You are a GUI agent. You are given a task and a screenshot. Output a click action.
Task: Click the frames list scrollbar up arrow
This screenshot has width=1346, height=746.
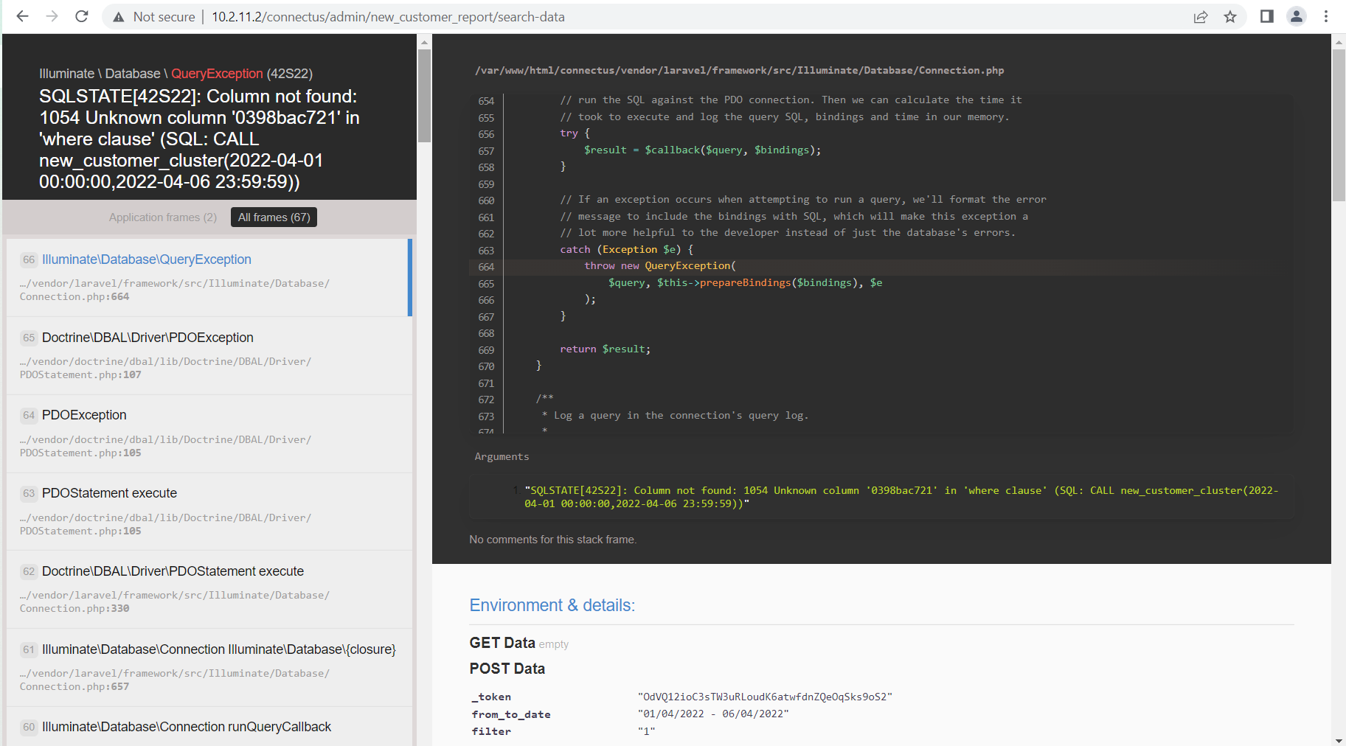424,42
